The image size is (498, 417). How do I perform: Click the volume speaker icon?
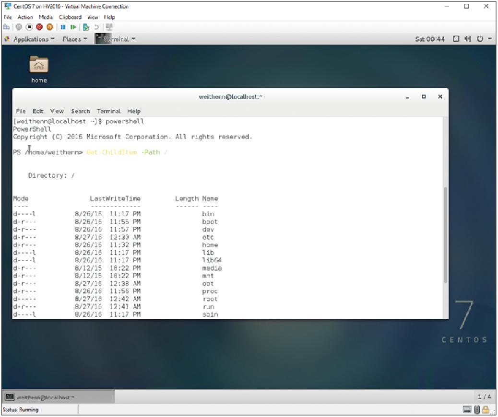tap(468, 39)
